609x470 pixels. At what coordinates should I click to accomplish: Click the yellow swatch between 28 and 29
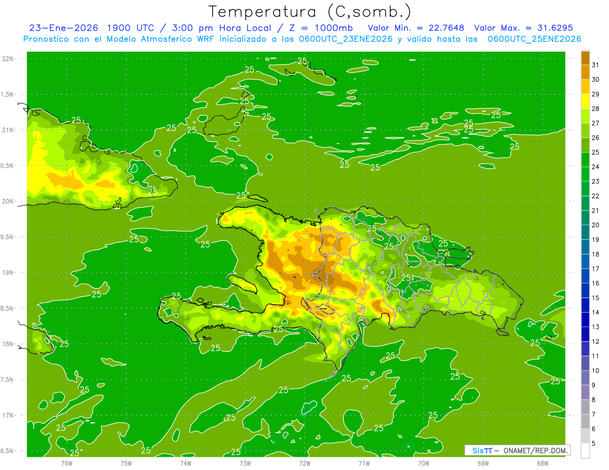tap(585, 101)
